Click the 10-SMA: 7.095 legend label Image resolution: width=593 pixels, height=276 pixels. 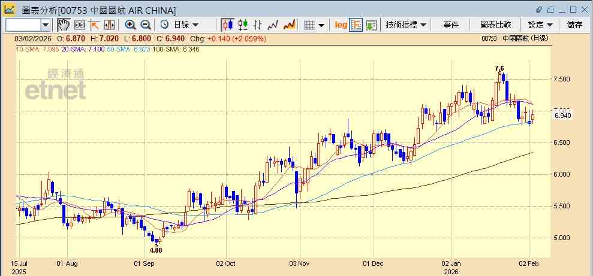pos(37,49)
